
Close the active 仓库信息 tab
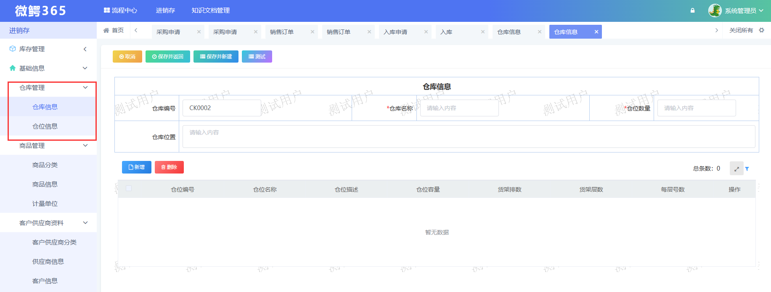(x=596, y=32)
